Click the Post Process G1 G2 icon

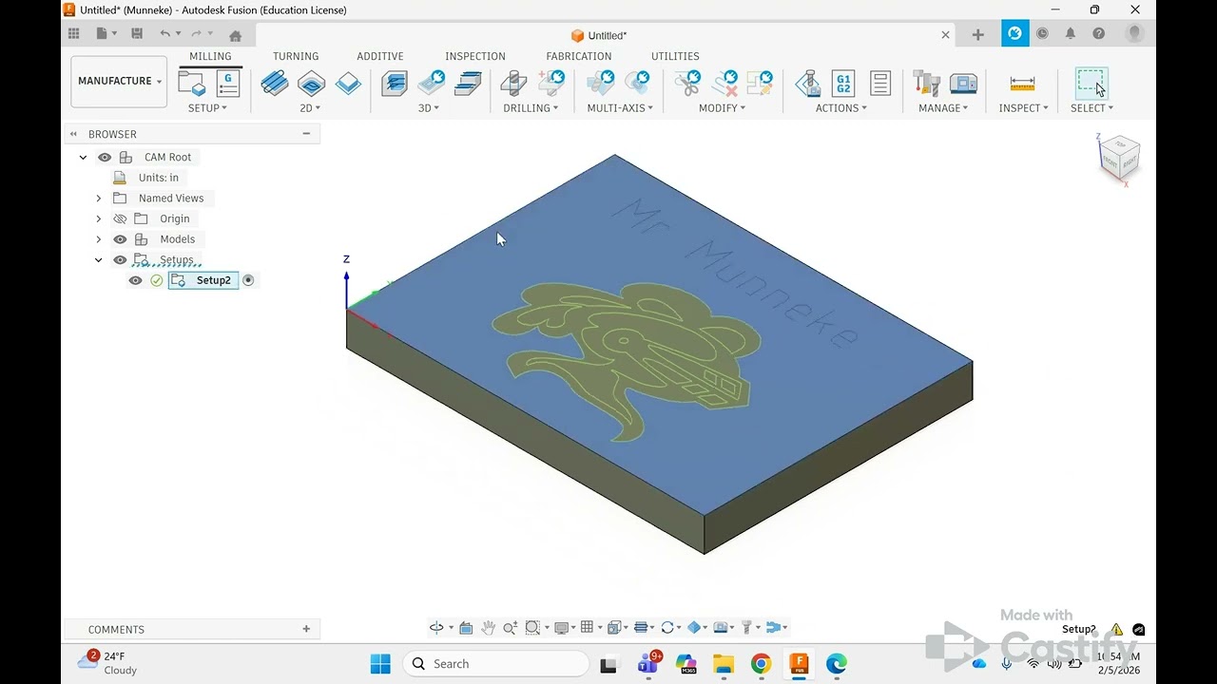(843, 84)
